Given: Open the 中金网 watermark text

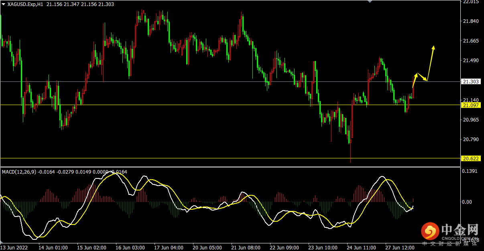Looking at the screenshot, I should 460,230.
